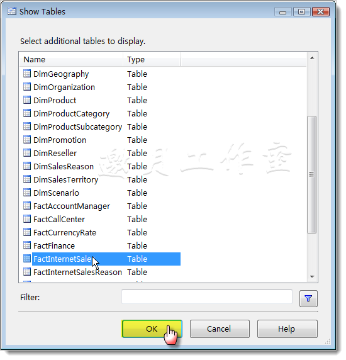This screenshot has height=360, width=346.
Task: Focus the Filter text field
Action: pyautogui.click(x=207, y=296)
